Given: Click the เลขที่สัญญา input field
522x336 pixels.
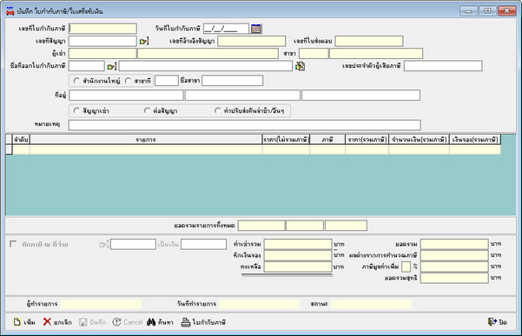Looking at the screenshot, I should 102,41.
